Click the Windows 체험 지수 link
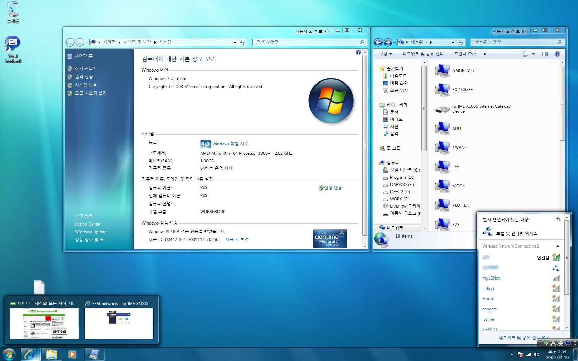The image size is (578, 361). [x=230, y=144]
